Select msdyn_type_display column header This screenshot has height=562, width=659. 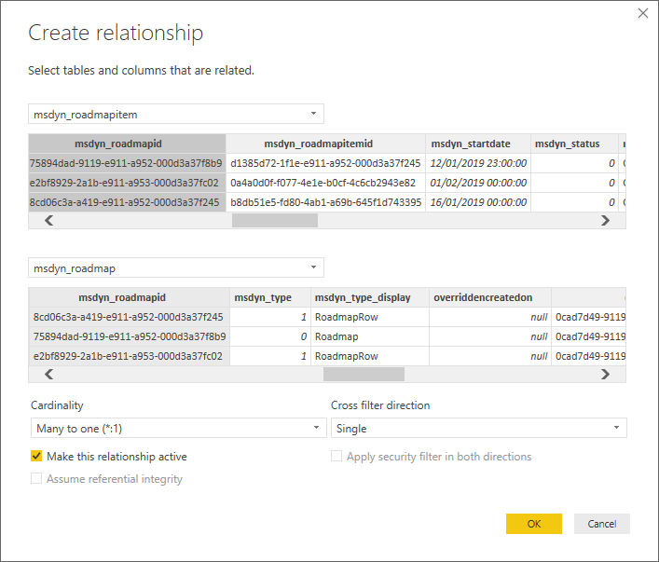(369, 297)
